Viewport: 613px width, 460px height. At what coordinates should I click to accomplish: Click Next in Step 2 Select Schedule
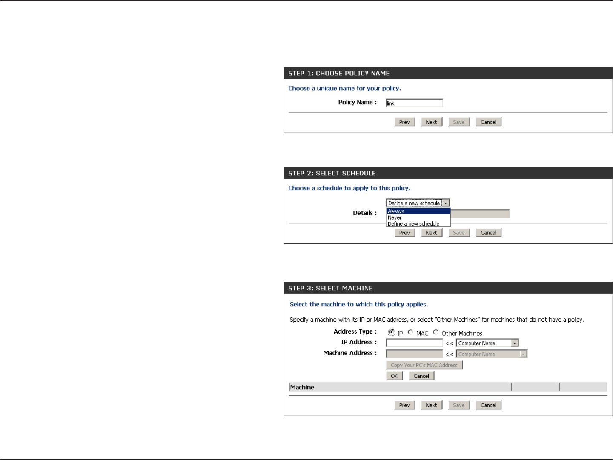tap(432, 233)
